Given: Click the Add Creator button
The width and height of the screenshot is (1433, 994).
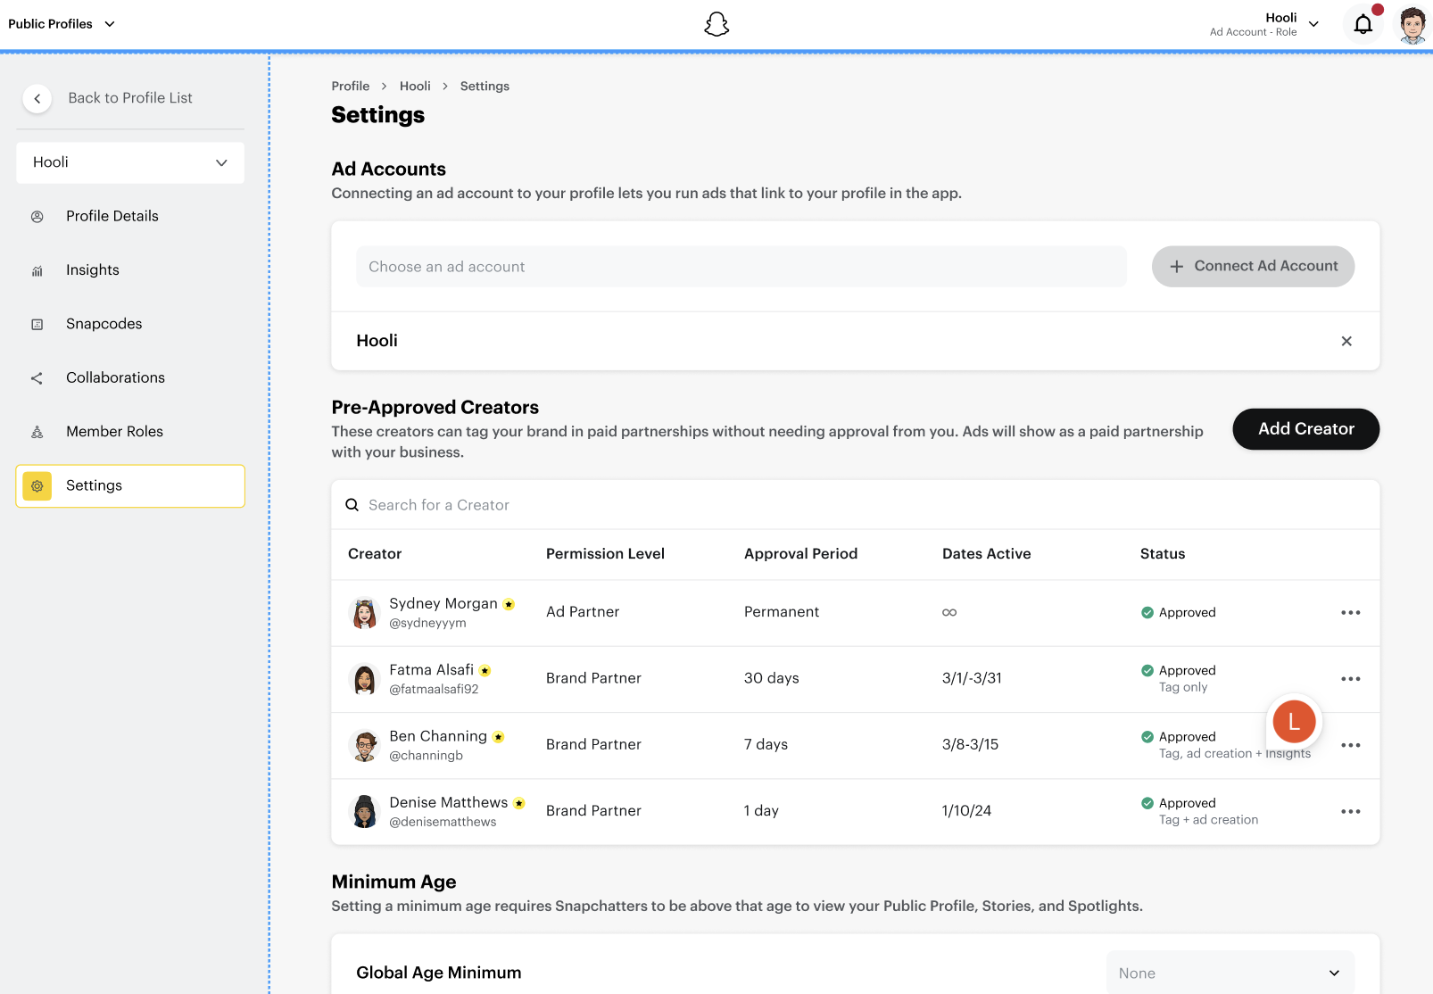Looking at the screenshot, I should 1306,429.
